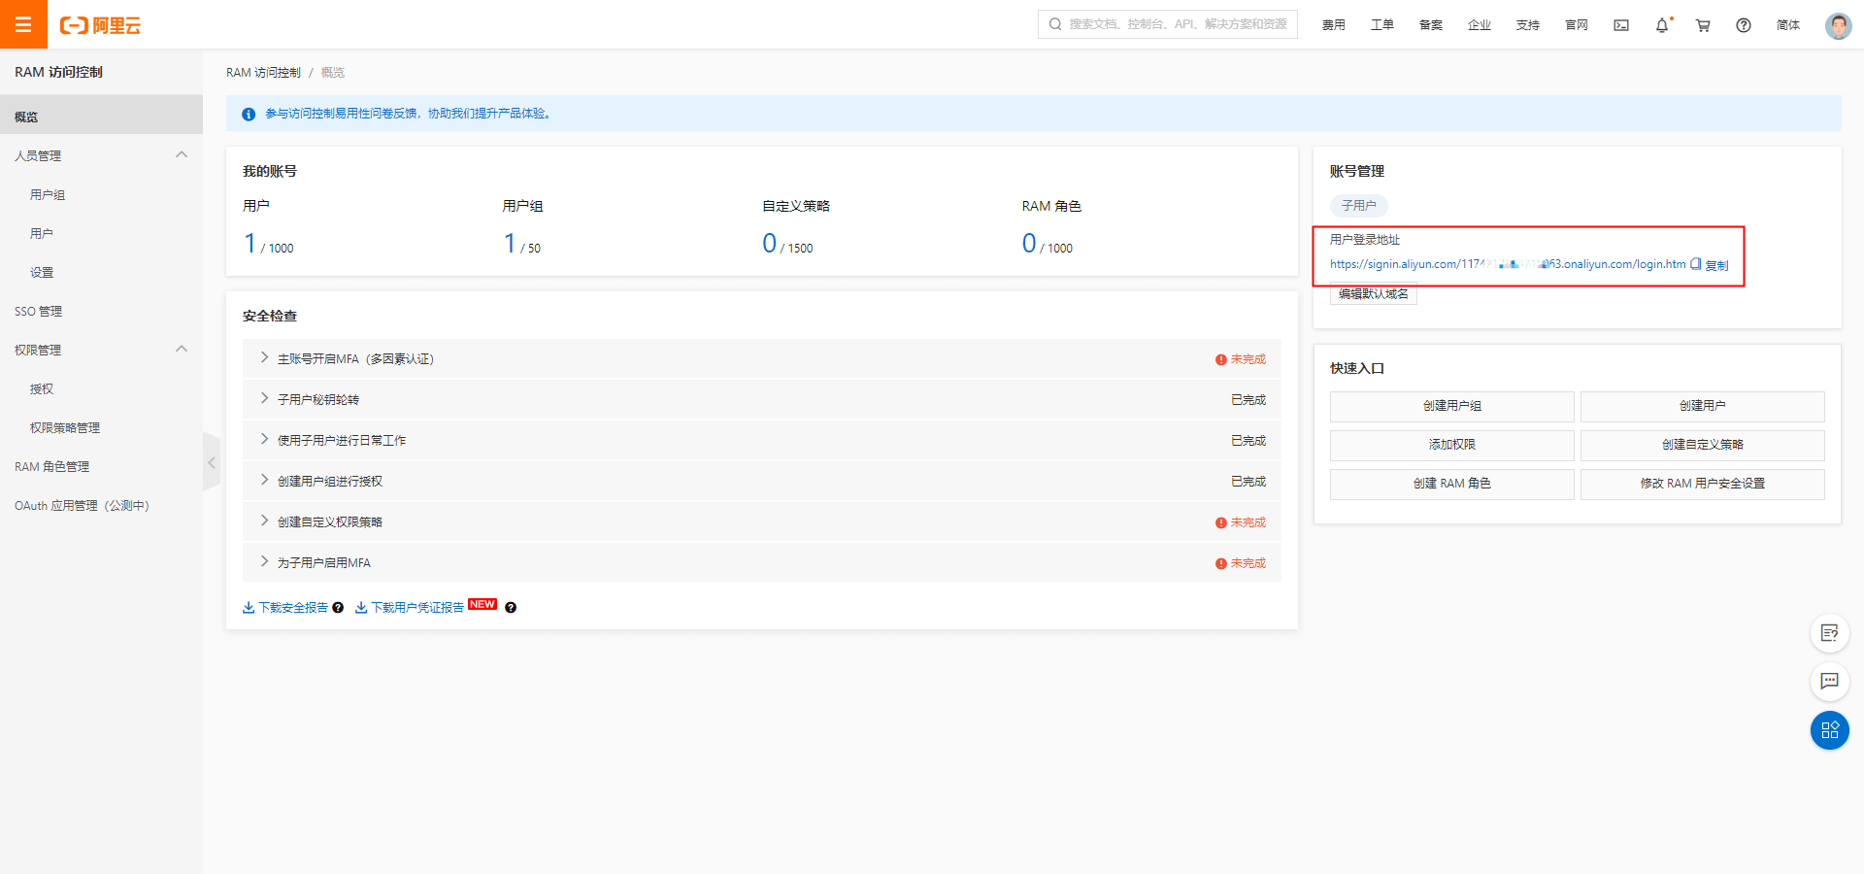
Task: Click the user avatar in header
Action: coord(1838,25)
